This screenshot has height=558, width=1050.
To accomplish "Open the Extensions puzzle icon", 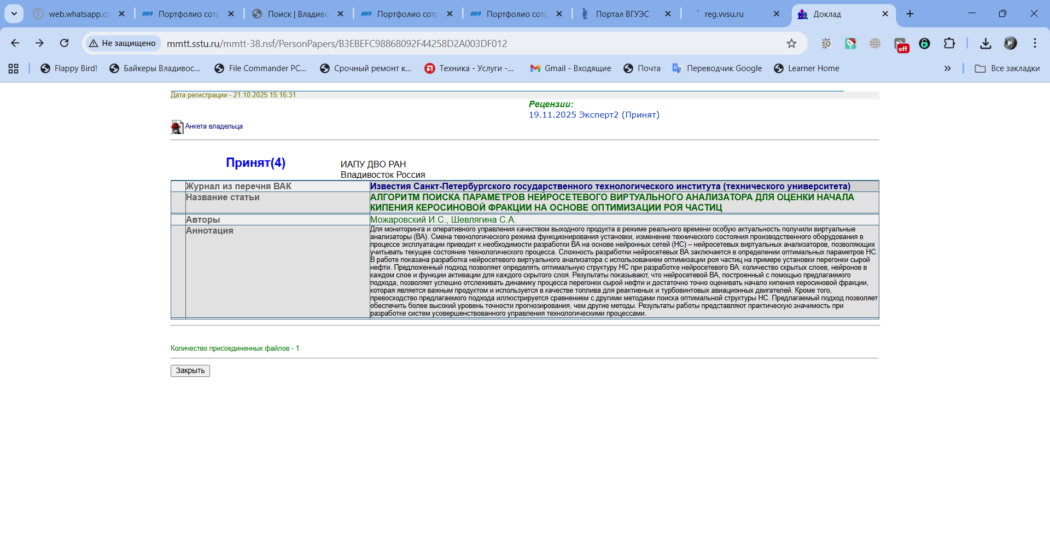I will pos(949,44).
